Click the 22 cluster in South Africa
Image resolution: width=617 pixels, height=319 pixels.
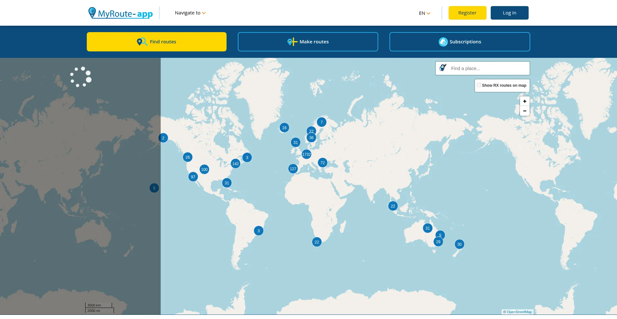point(317,242)
